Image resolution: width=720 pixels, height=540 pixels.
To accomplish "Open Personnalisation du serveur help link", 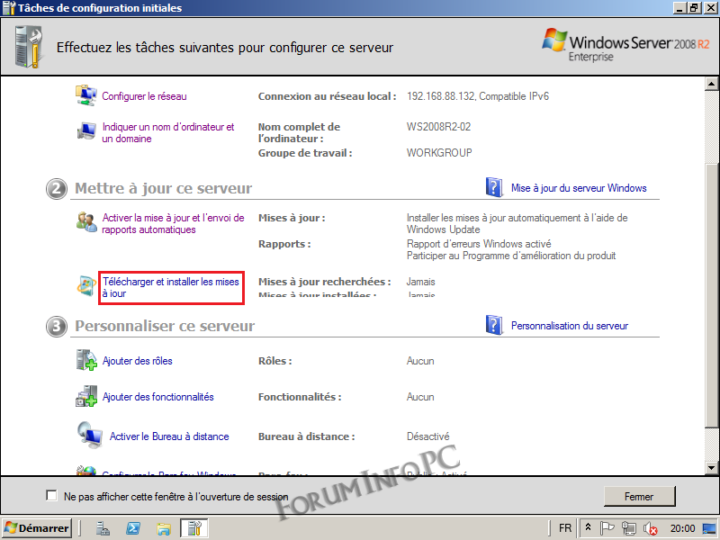I will click(570, 326).
